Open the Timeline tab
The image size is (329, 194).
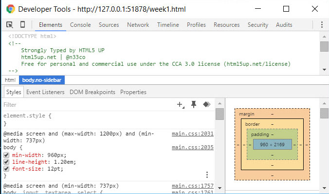(x=168, y=25)
